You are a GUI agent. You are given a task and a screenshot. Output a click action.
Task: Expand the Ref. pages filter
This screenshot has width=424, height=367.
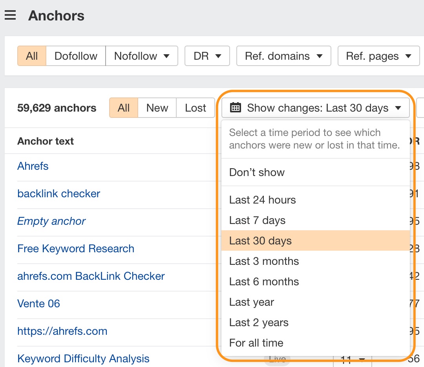pyautogui.click(x=378, y=56)
